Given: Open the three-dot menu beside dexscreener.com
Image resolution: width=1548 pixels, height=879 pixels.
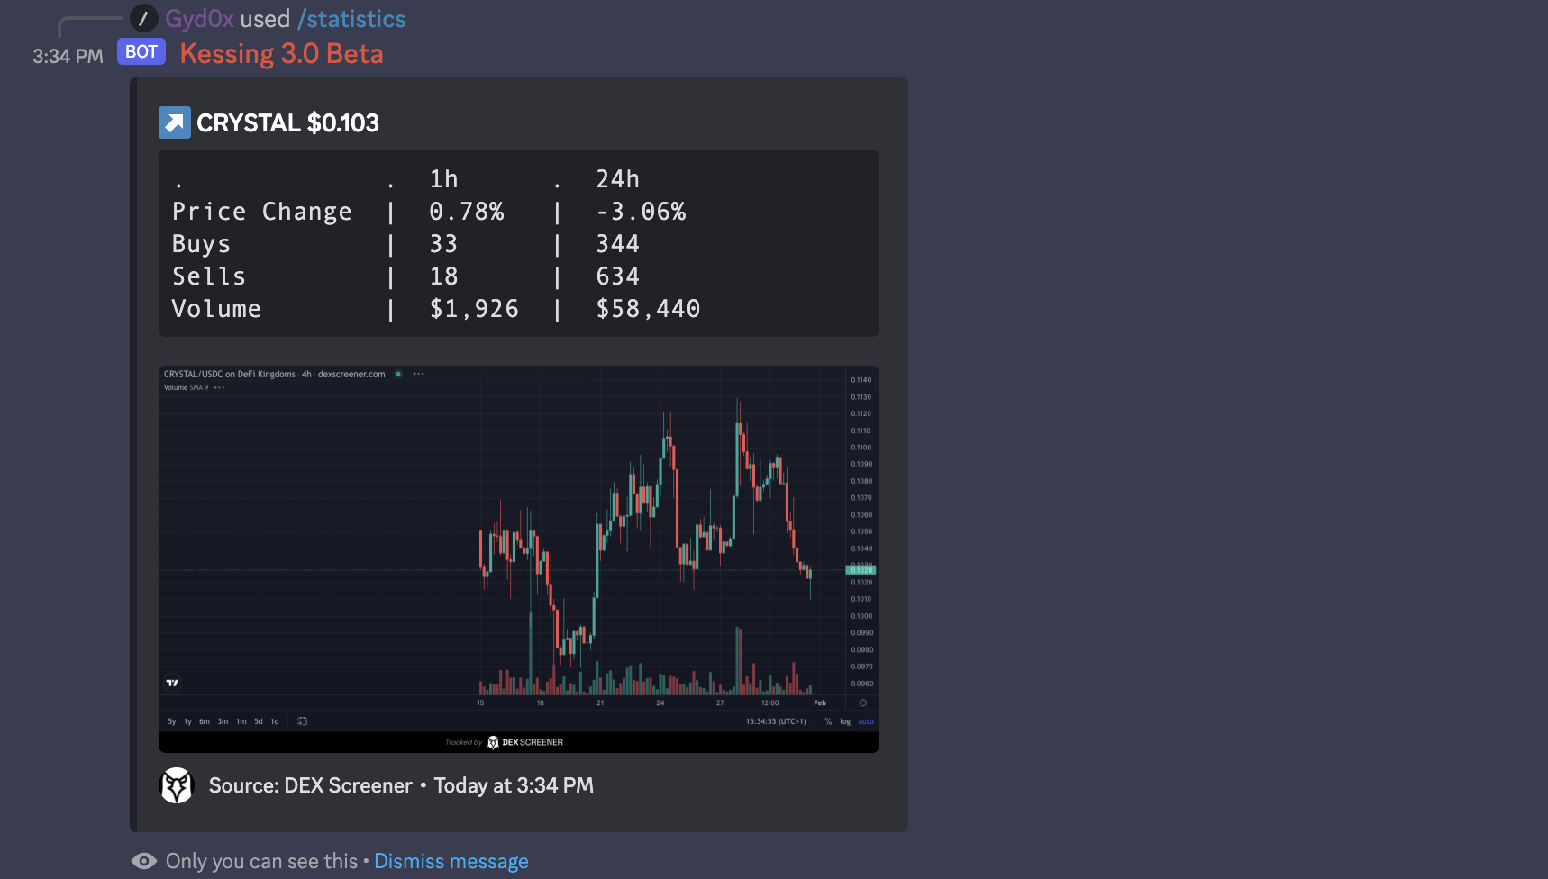Looking at the screenshot, I should click(x=418, y=374).
